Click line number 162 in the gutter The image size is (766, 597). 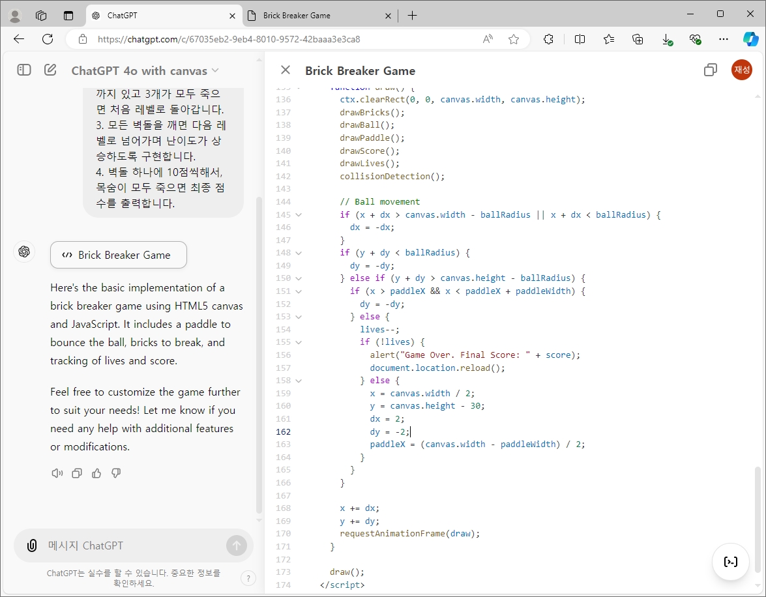pos(284,431)
